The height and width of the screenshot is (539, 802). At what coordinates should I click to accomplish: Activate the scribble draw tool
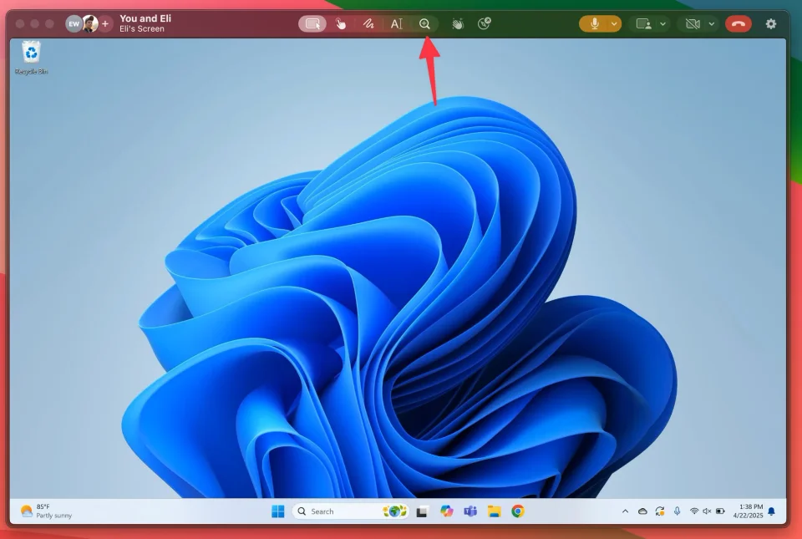point(368,24)
